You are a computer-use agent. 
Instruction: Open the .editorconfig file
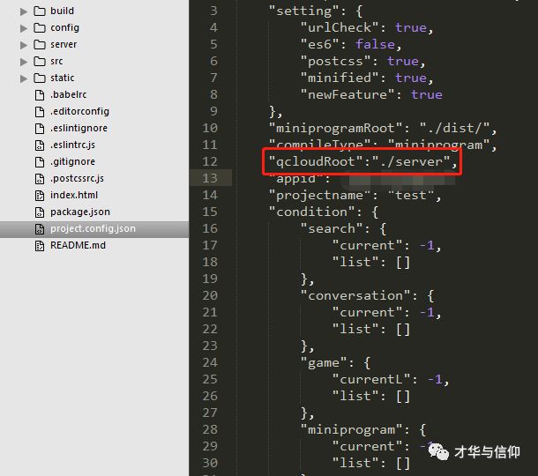[x=79, y=111]
